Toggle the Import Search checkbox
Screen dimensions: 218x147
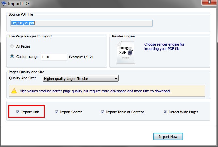pyautogui.click(x=56, y=112)
